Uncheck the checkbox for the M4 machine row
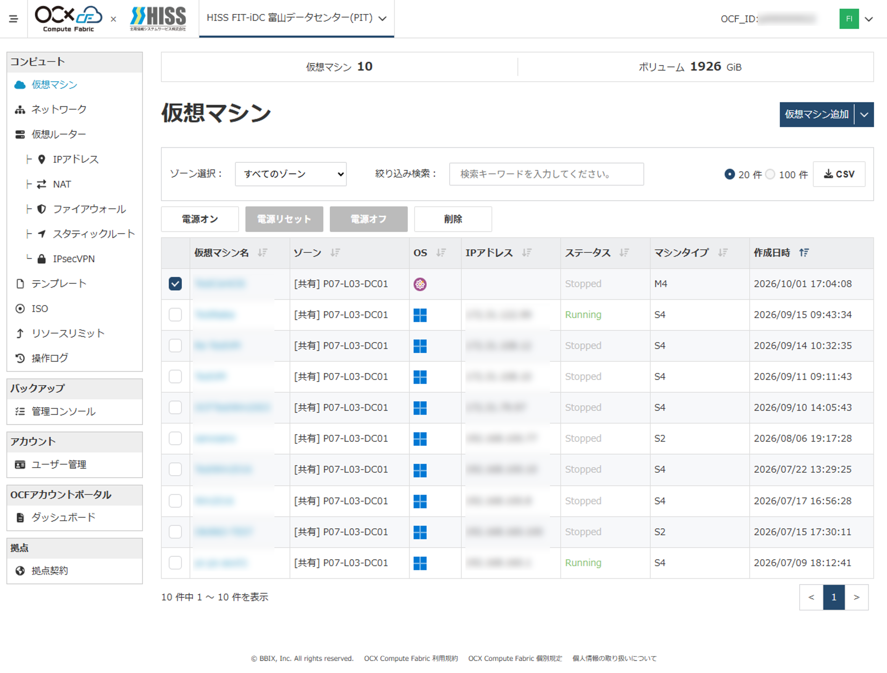 tap(175, 284)
